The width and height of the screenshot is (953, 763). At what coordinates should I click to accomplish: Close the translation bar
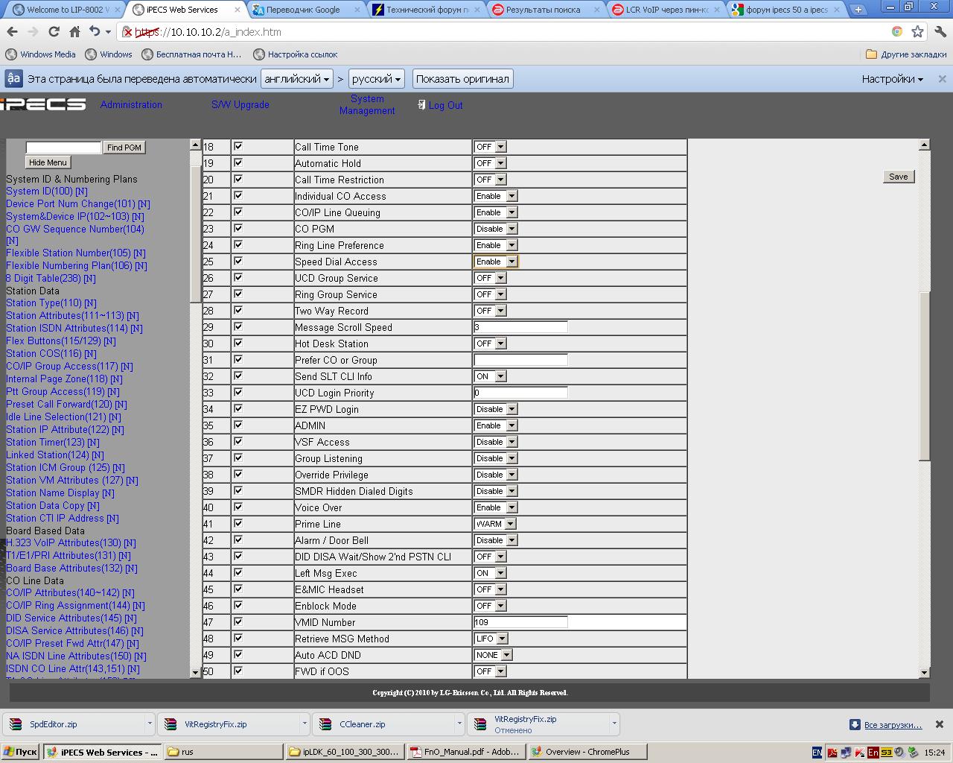point(942,79)
